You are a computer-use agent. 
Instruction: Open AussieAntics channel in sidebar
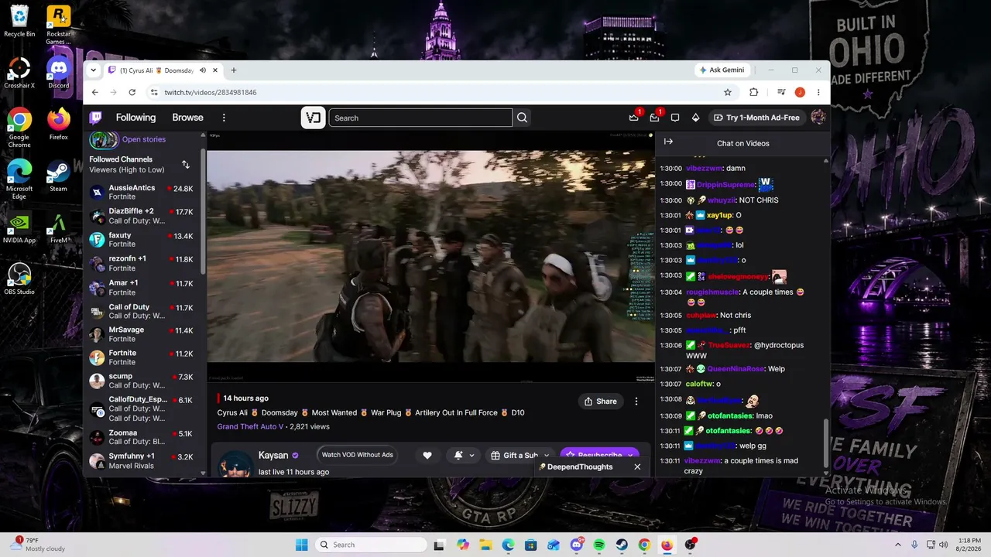tap(142, 192)
